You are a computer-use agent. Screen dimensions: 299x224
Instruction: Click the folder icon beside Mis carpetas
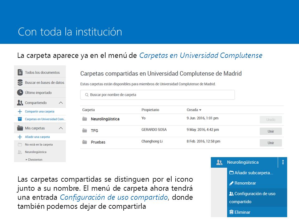pyautogui.click(x=20, y=128)
